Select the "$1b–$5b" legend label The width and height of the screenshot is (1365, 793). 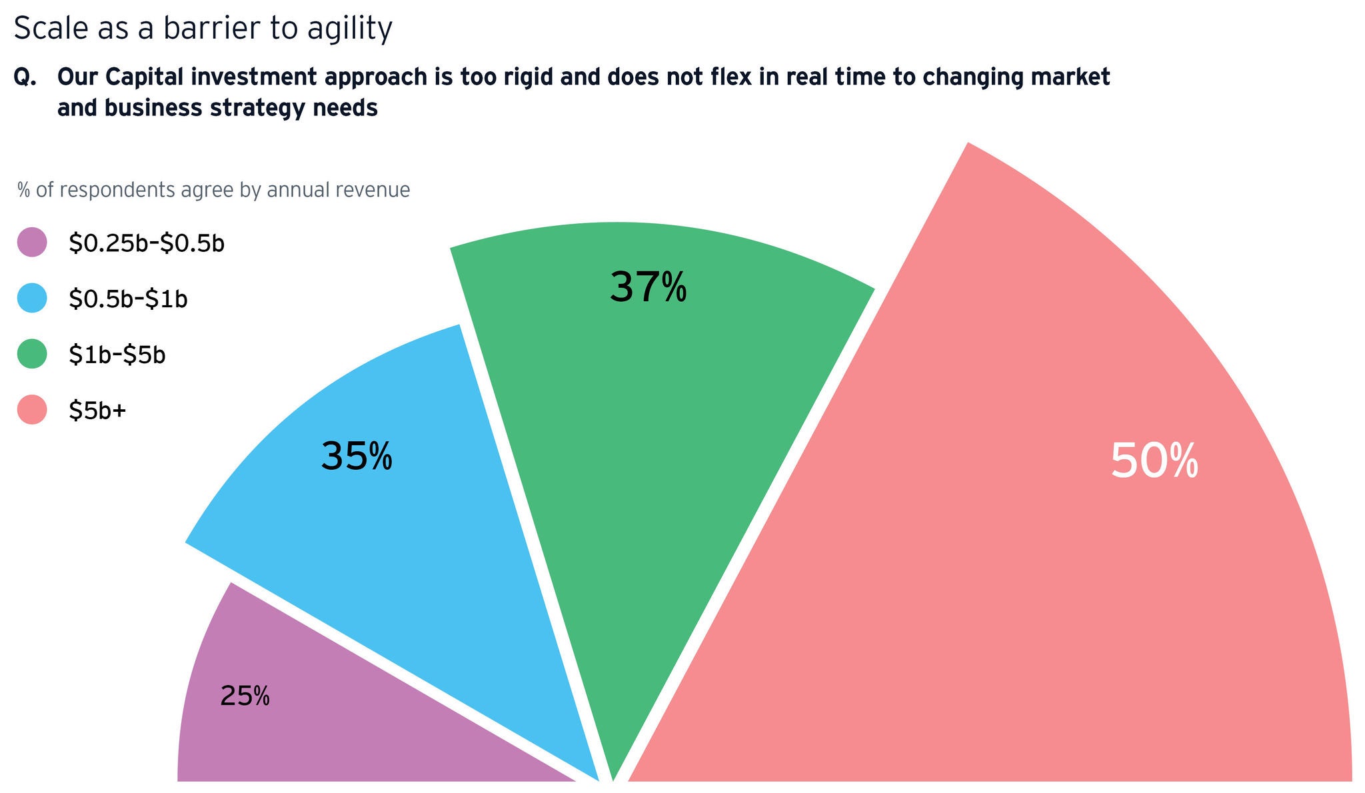coord(117,355)
